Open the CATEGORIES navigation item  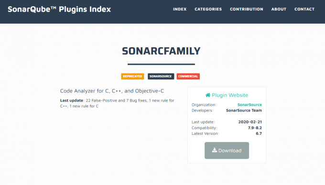(x=208, y=9)
